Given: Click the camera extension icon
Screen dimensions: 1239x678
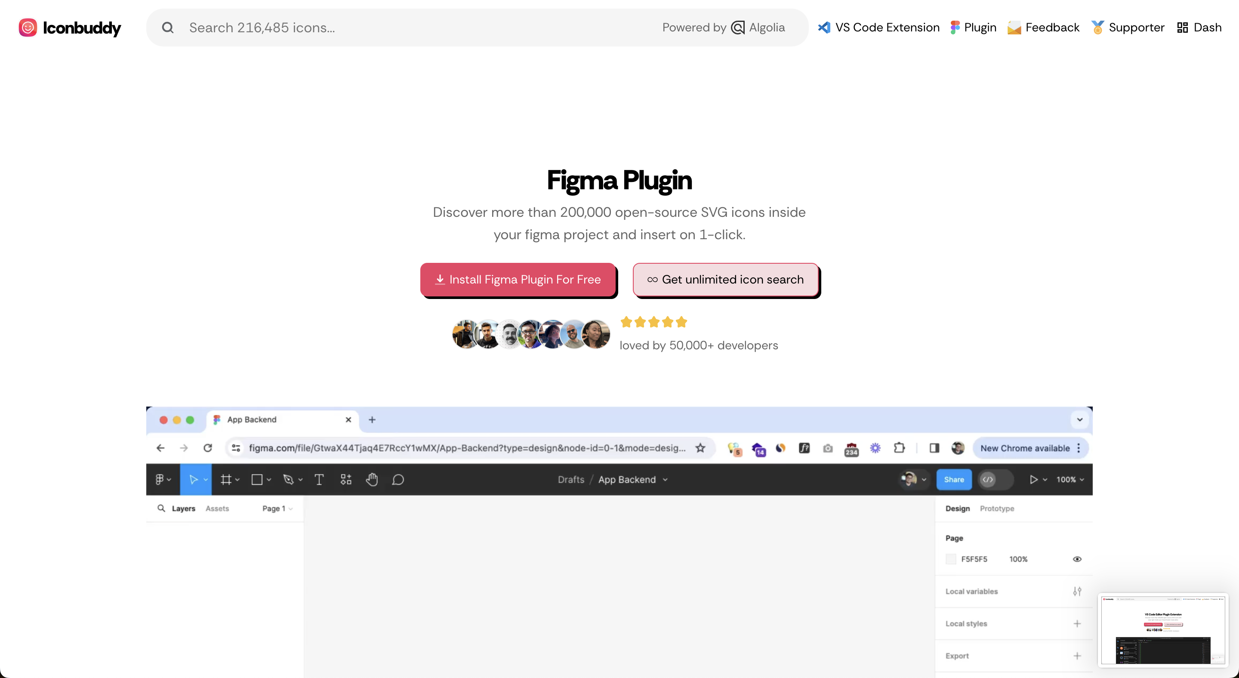Looking at the screenshot, I should pos(827,448).
